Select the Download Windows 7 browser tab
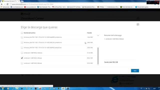160x90 pixels. click(x=10, y=1)
